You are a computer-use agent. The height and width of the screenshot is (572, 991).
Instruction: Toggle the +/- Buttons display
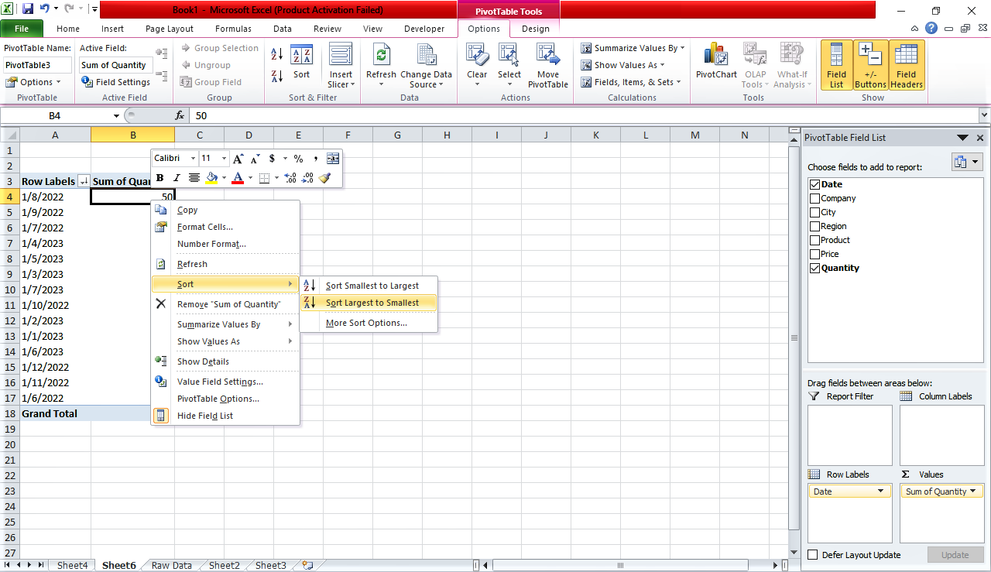pos(870,66)
